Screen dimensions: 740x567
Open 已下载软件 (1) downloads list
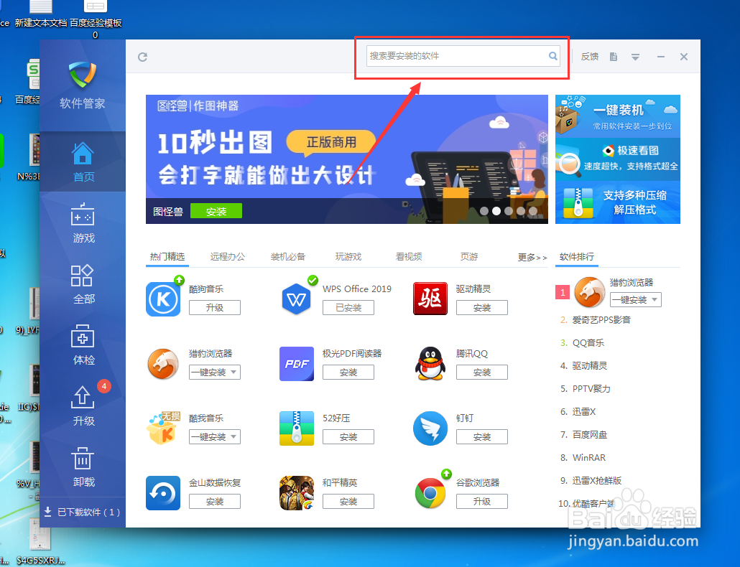[82, 512]
